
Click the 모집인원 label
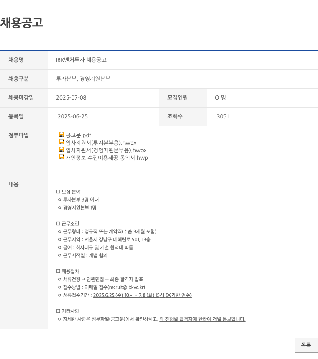click(x=177, y=97)
